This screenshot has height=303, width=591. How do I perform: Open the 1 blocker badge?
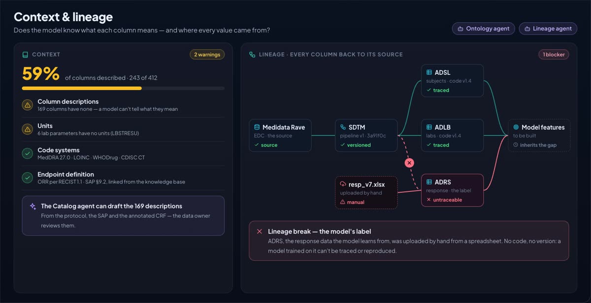tap(554, 55)
